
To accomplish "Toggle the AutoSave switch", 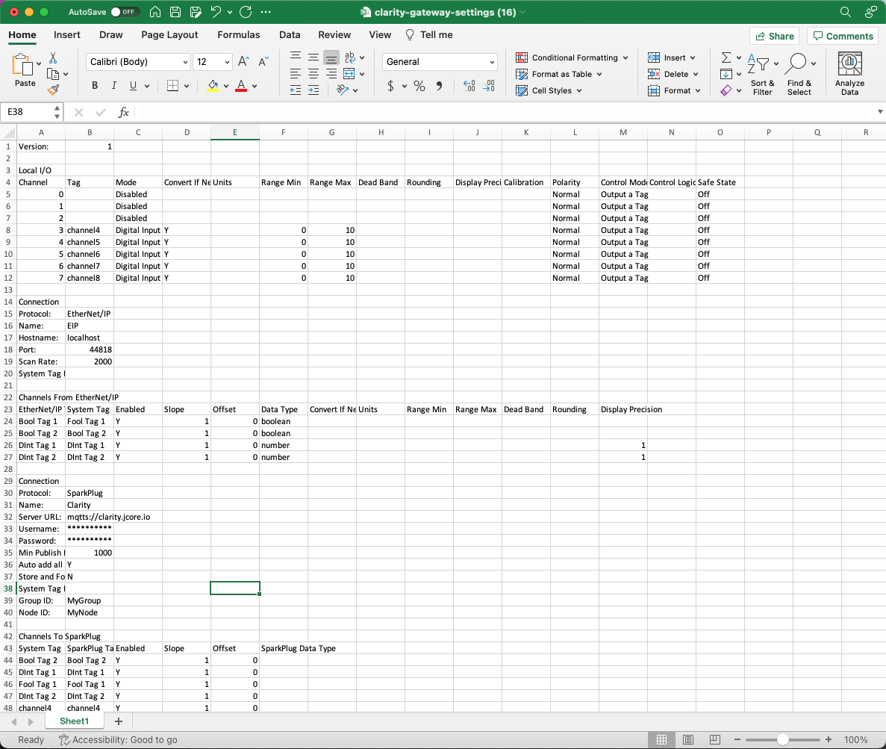I will pos(125,12).
